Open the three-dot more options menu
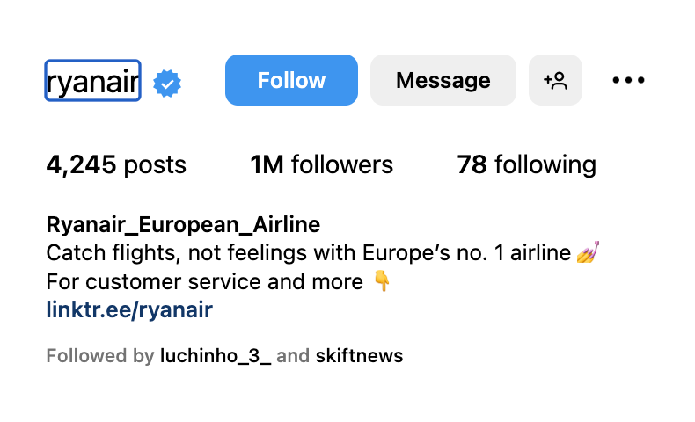Image resolution: width=695 pixels, height=422 pixels. coord(628,80)
